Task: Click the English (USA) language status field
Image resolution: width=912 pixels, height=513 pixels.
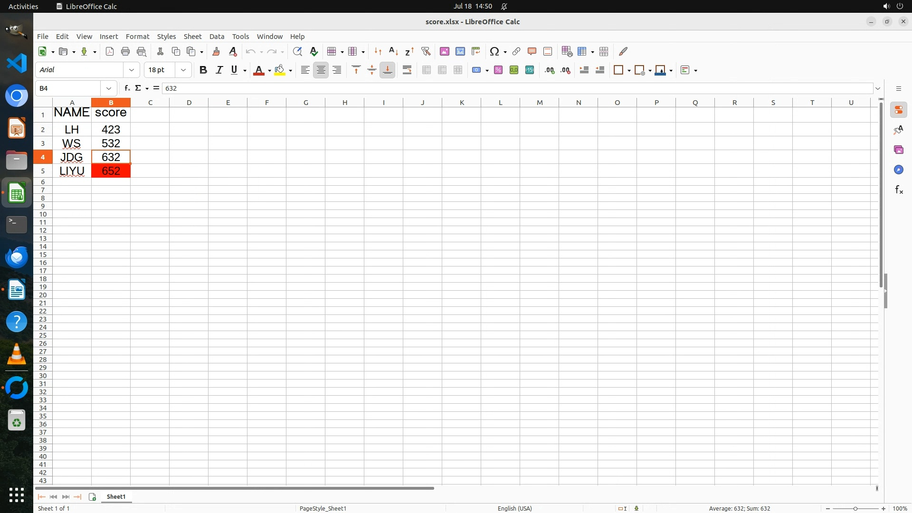Action: [514, 508]
